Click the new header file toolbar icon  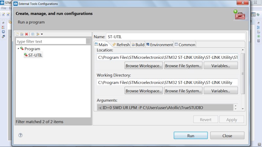click(8, 14)
